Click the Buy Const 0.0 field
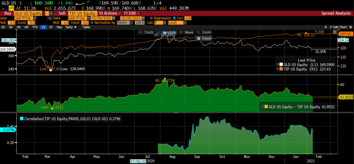 tap(32, 23)
